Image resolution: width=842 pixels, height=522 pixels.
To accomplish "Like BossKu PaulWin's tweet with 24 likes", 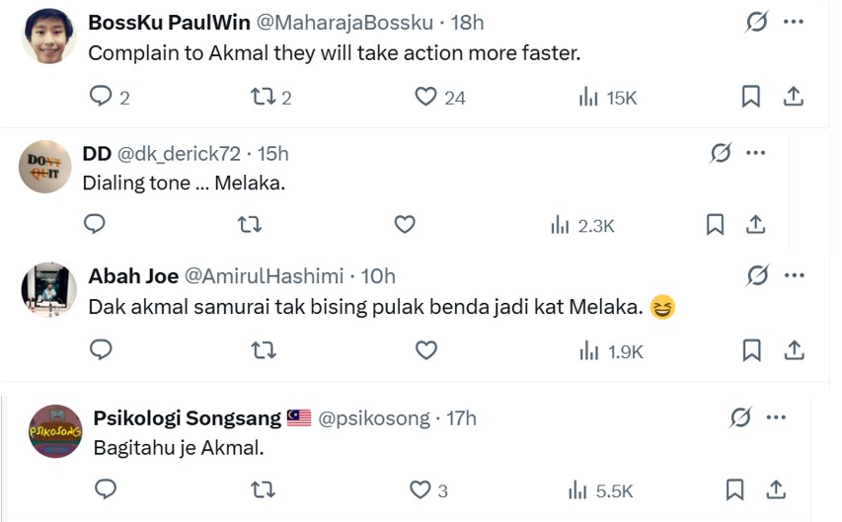I will click(x=425, y=97).
